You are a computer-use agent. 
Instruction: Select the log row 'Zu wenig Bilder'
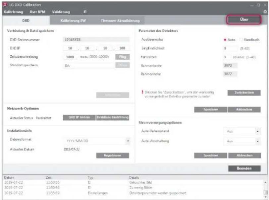[134, 187]
